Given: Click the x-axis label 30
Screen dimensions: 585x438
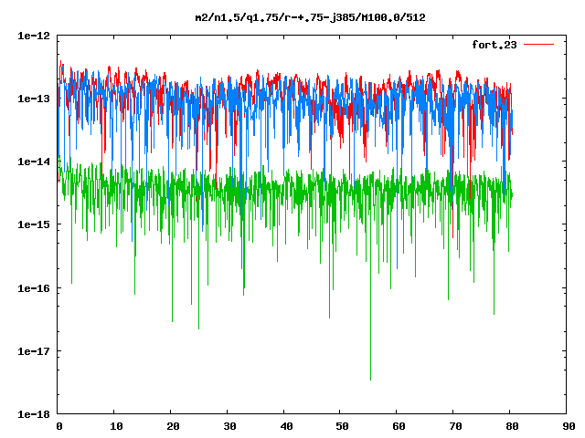Looking at the screenshot, I should pos(229,426).
